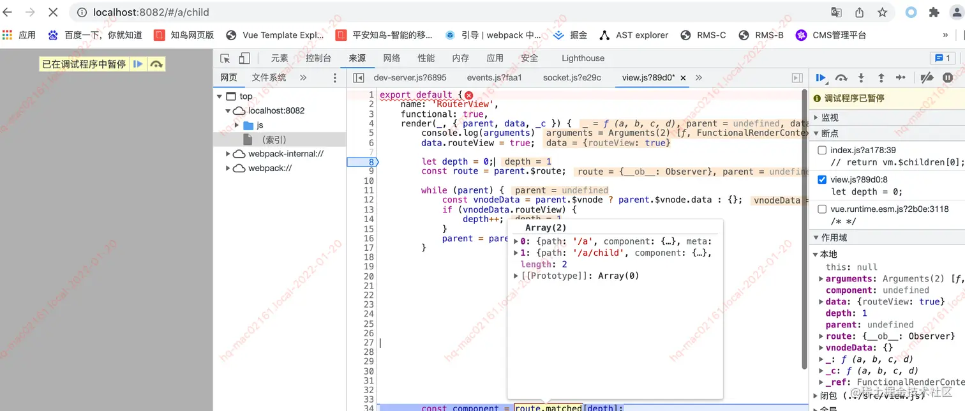Open the Lighthouse panel

coord(583,58)
